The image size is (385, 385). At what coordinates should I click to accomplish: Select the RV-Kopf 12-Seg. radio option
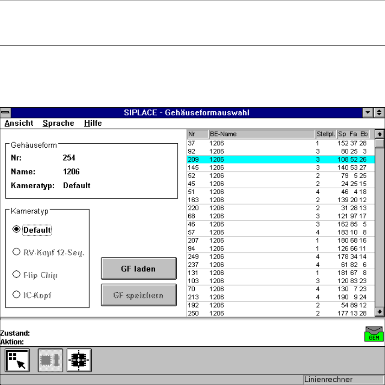[16, 252]
